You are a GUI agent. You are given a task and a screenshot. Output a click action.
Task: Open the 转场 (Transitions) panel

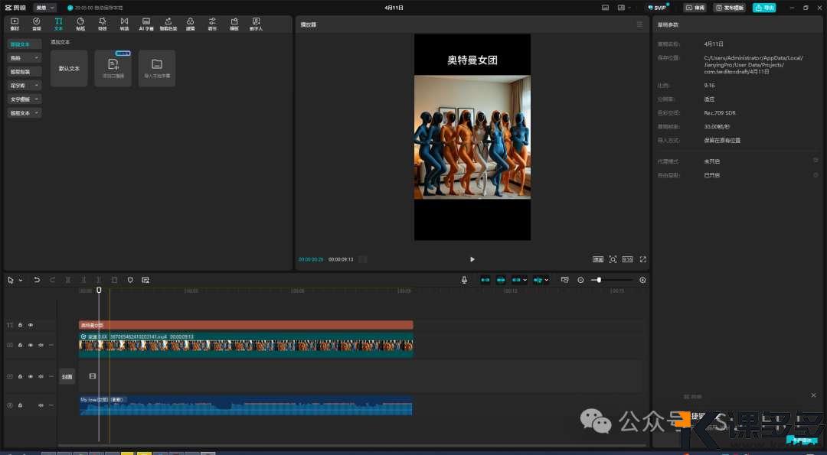coord(124,23)
